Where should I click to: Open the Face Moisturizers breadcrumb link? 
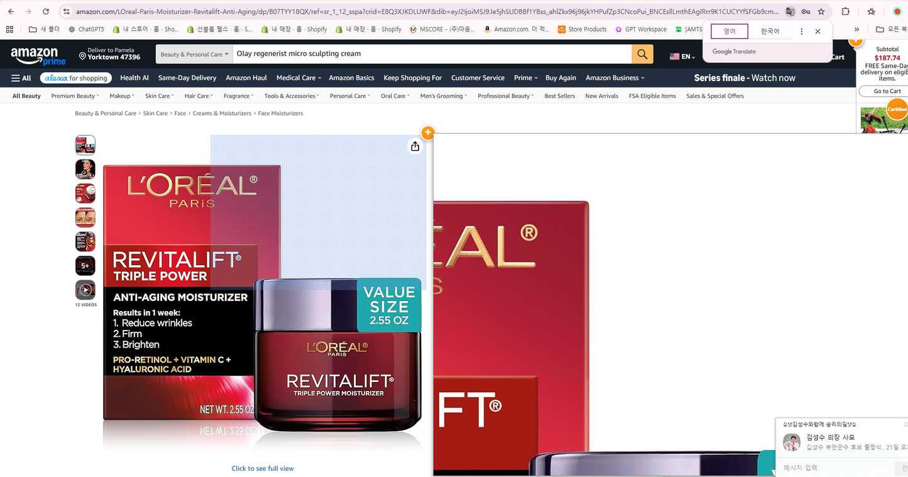(x=280, y=114)
